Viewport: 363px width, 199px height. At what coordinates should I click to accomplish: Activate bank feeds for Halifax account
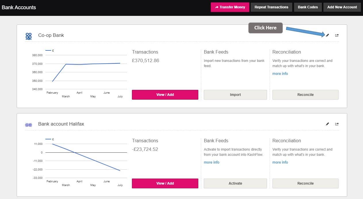[235, 183]
